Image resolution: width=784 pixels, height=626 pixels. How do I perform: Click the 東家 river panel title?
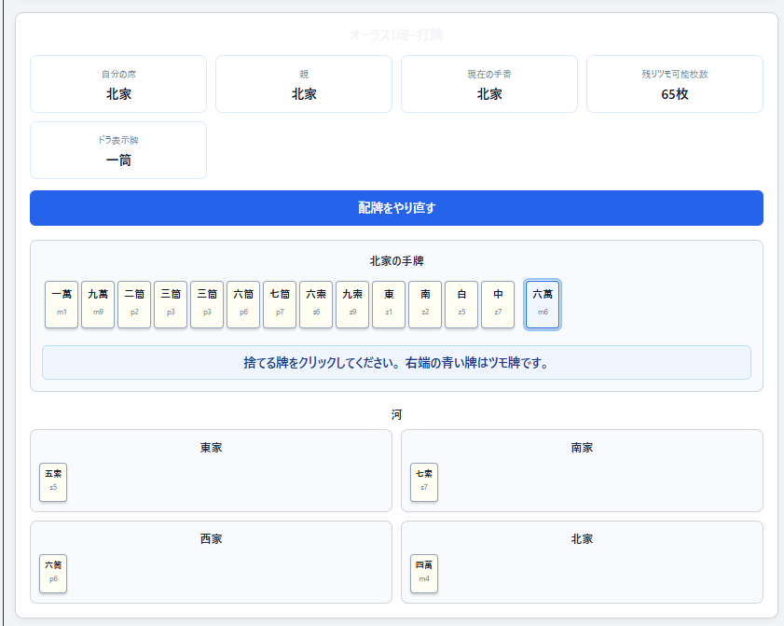click(x=211, y=448)
